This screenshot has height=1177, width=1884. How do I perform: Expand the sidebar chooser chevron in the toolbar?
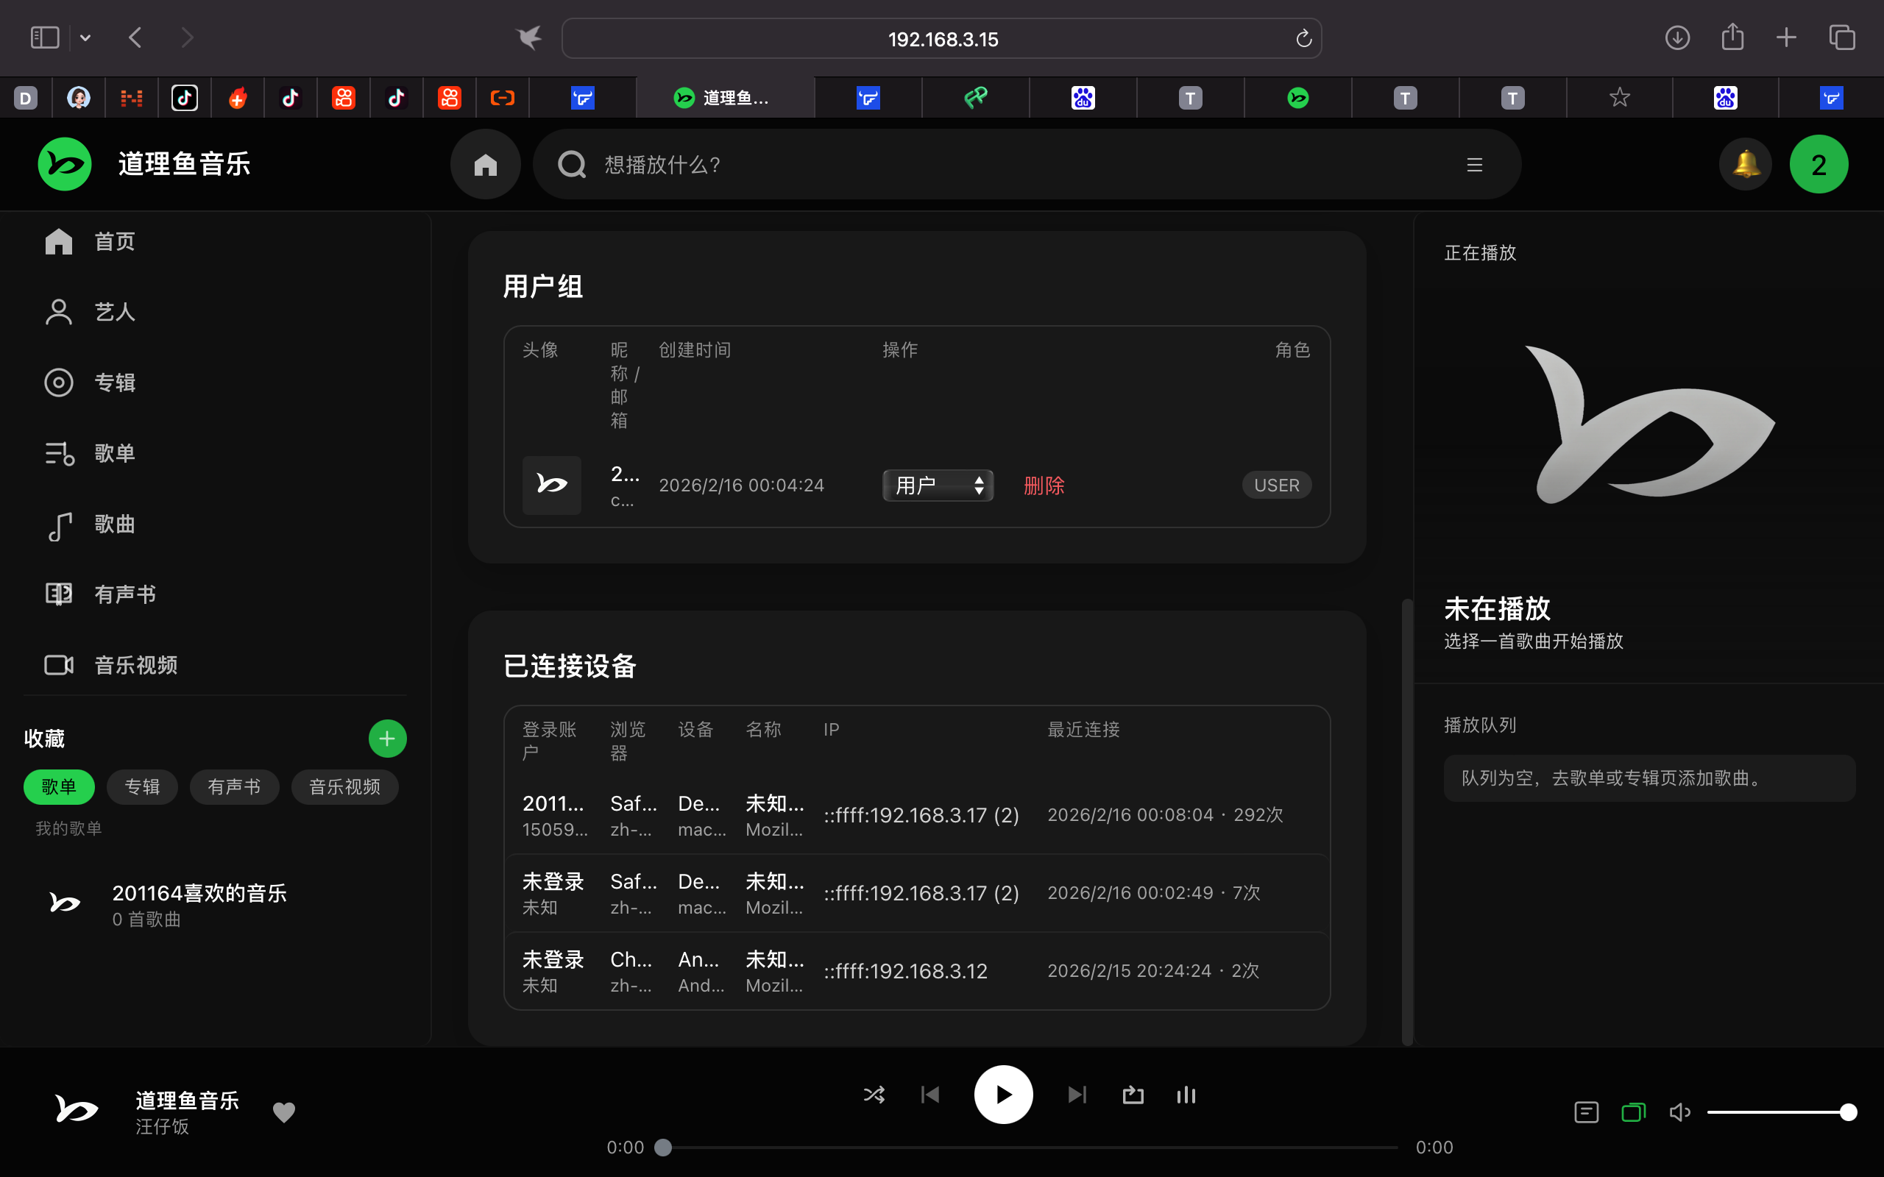tap(85, 38)
